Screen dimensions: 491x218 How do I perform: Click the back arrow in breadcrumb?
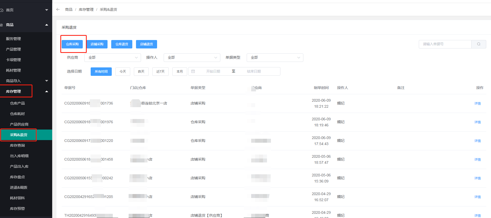click(58, 9)
